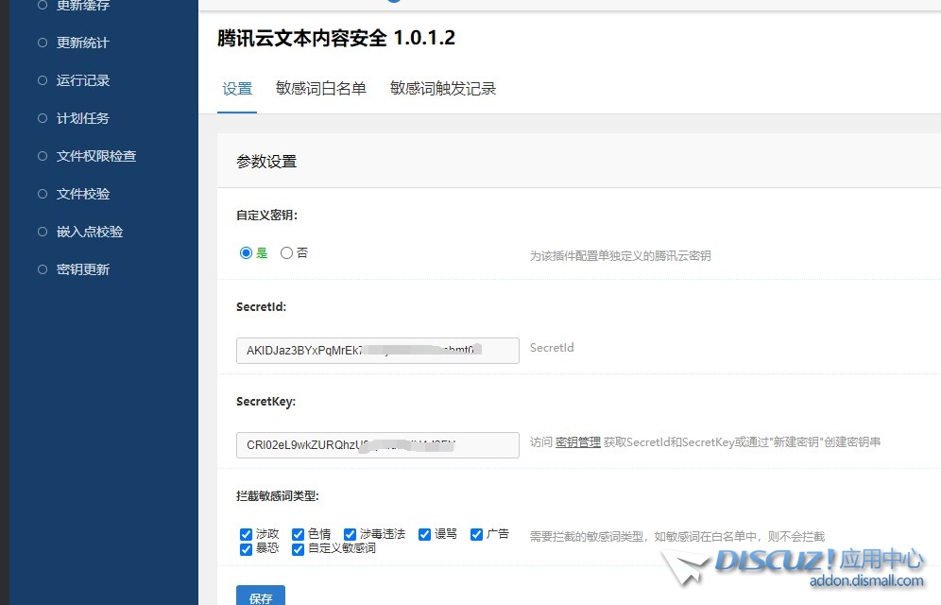Image resolution: width=941 pixels, height=605 pixels.
Task: Open the 文件校验 sidebar item
Action: pyautogui.click(x=80, y=193)
